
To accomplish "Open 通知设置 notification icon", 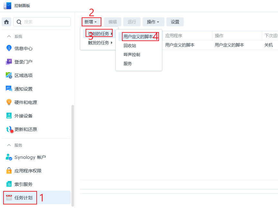I will click(9, 89).
